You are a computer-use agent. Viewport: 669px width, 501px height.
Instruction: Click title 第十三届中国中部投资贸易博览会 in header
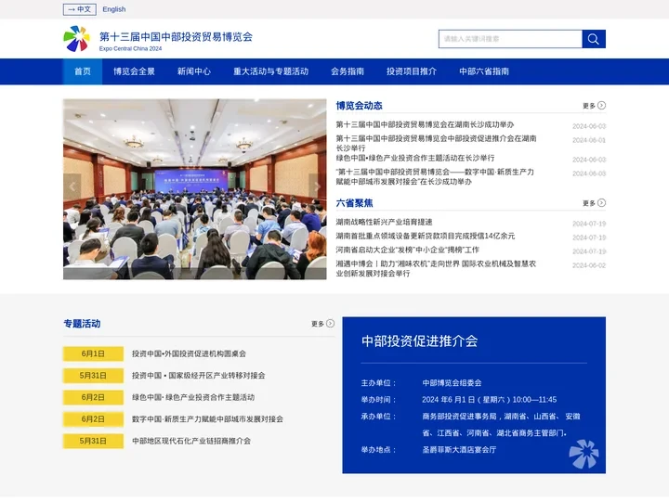[176, 36]
